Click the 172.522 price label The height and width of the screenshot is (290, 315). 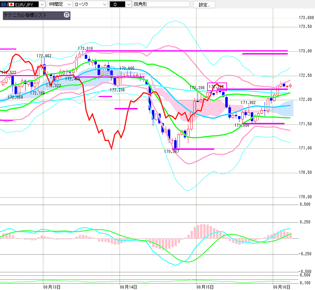tap(9, 72)
